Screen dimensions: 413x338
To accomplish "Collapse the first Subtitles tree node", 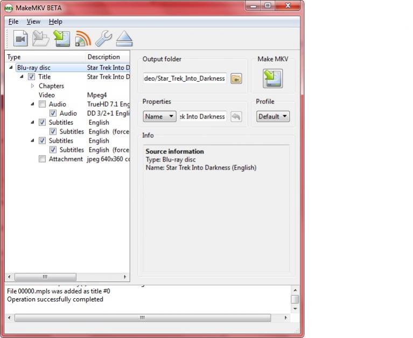I will pyautogui.click(x=32, y=122).
